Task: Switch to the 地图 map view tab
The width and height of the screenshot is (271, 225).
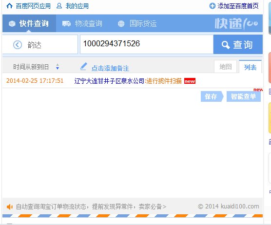Action: 225,67
